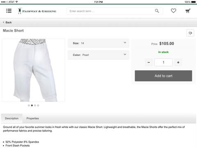Image resolution: width=197 pixels, height=148 pixels.
Task: Tap the white shorts product image
Action: point(34,70)
